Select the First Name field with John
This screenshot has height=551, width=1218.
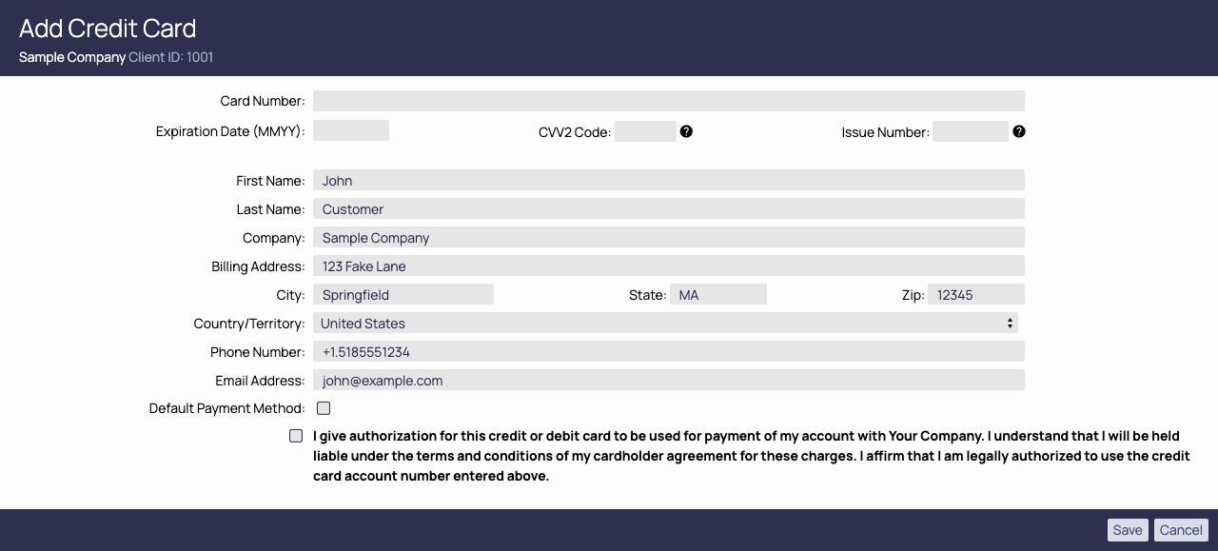tap(669, 181)
